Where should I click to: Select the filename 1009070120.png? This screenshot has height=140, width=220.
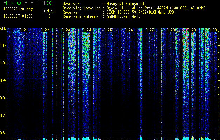click(x=18, y=9)
